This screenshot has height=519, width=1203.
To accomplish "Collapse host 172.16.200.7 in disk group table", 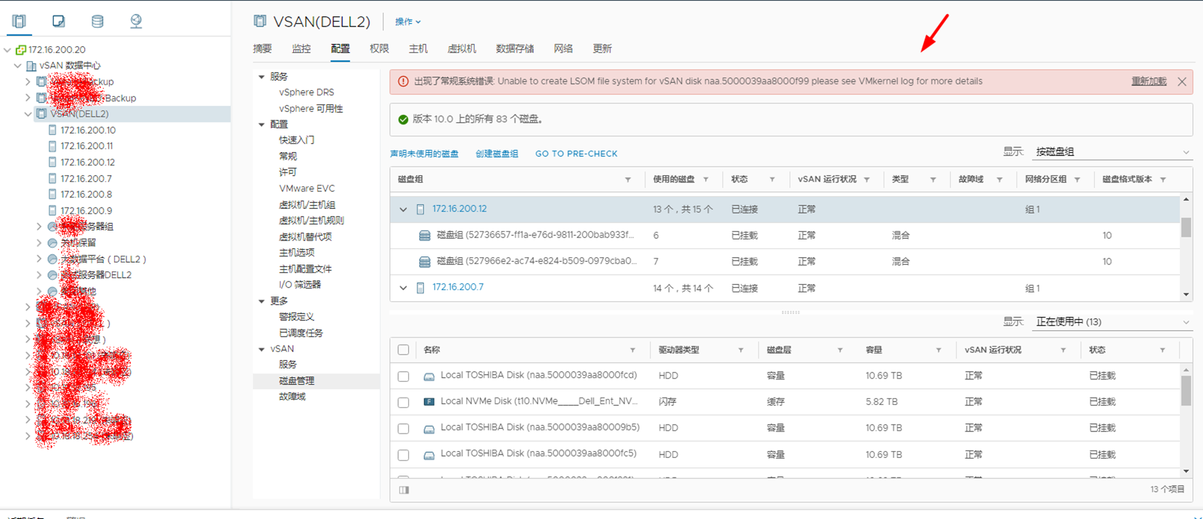I will tap(403, 288).
